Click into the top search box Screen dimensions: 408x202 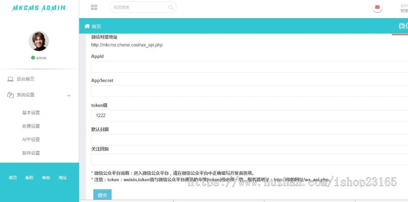point(140,7)
